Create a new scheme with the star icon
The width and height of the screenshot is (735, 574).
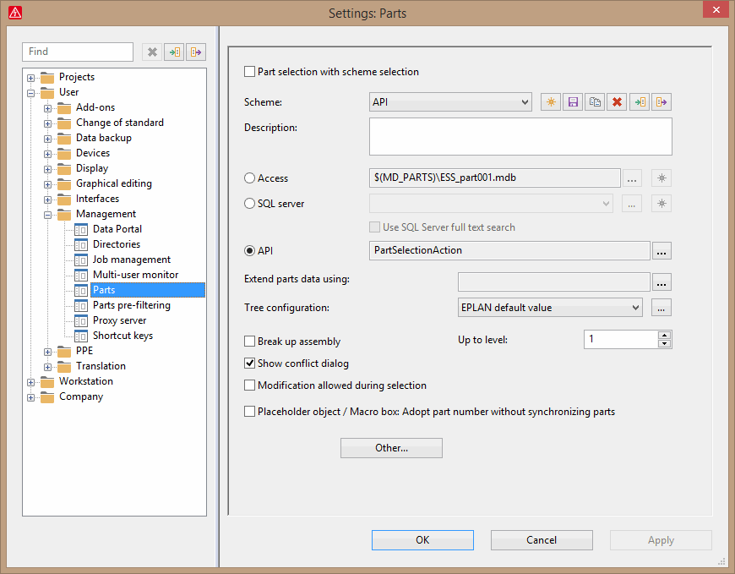[x=550, y=101]
